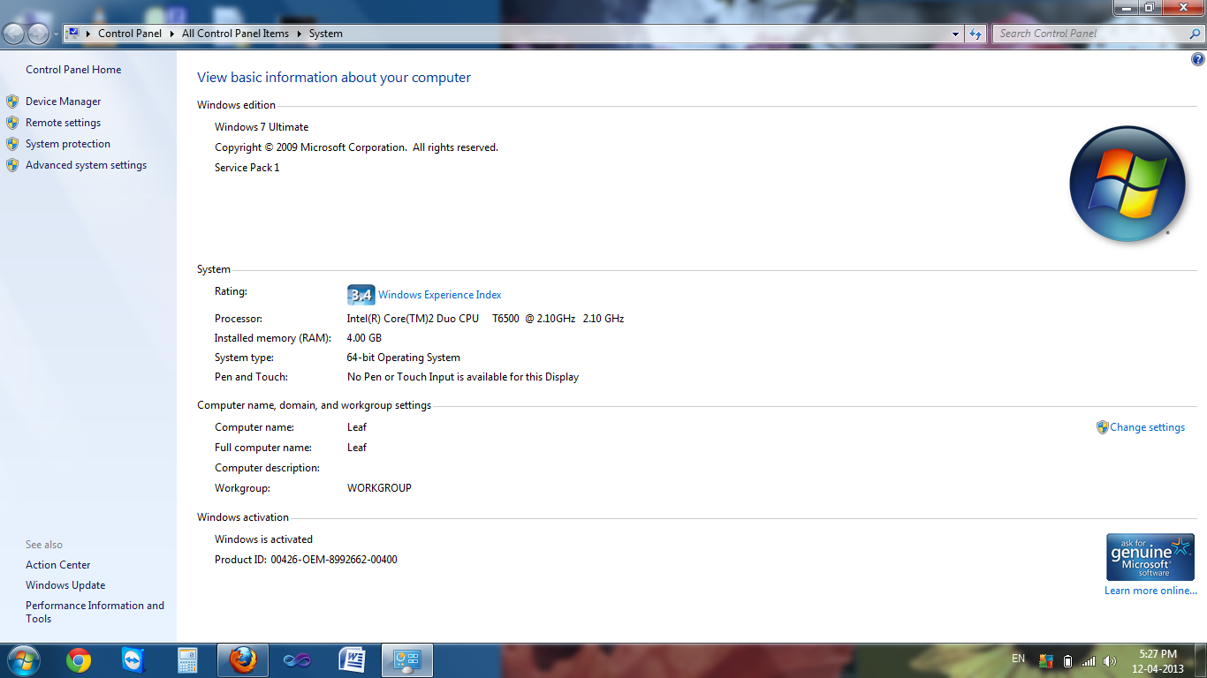Click the Control Panel icon in address bar

tap(73, 34)
